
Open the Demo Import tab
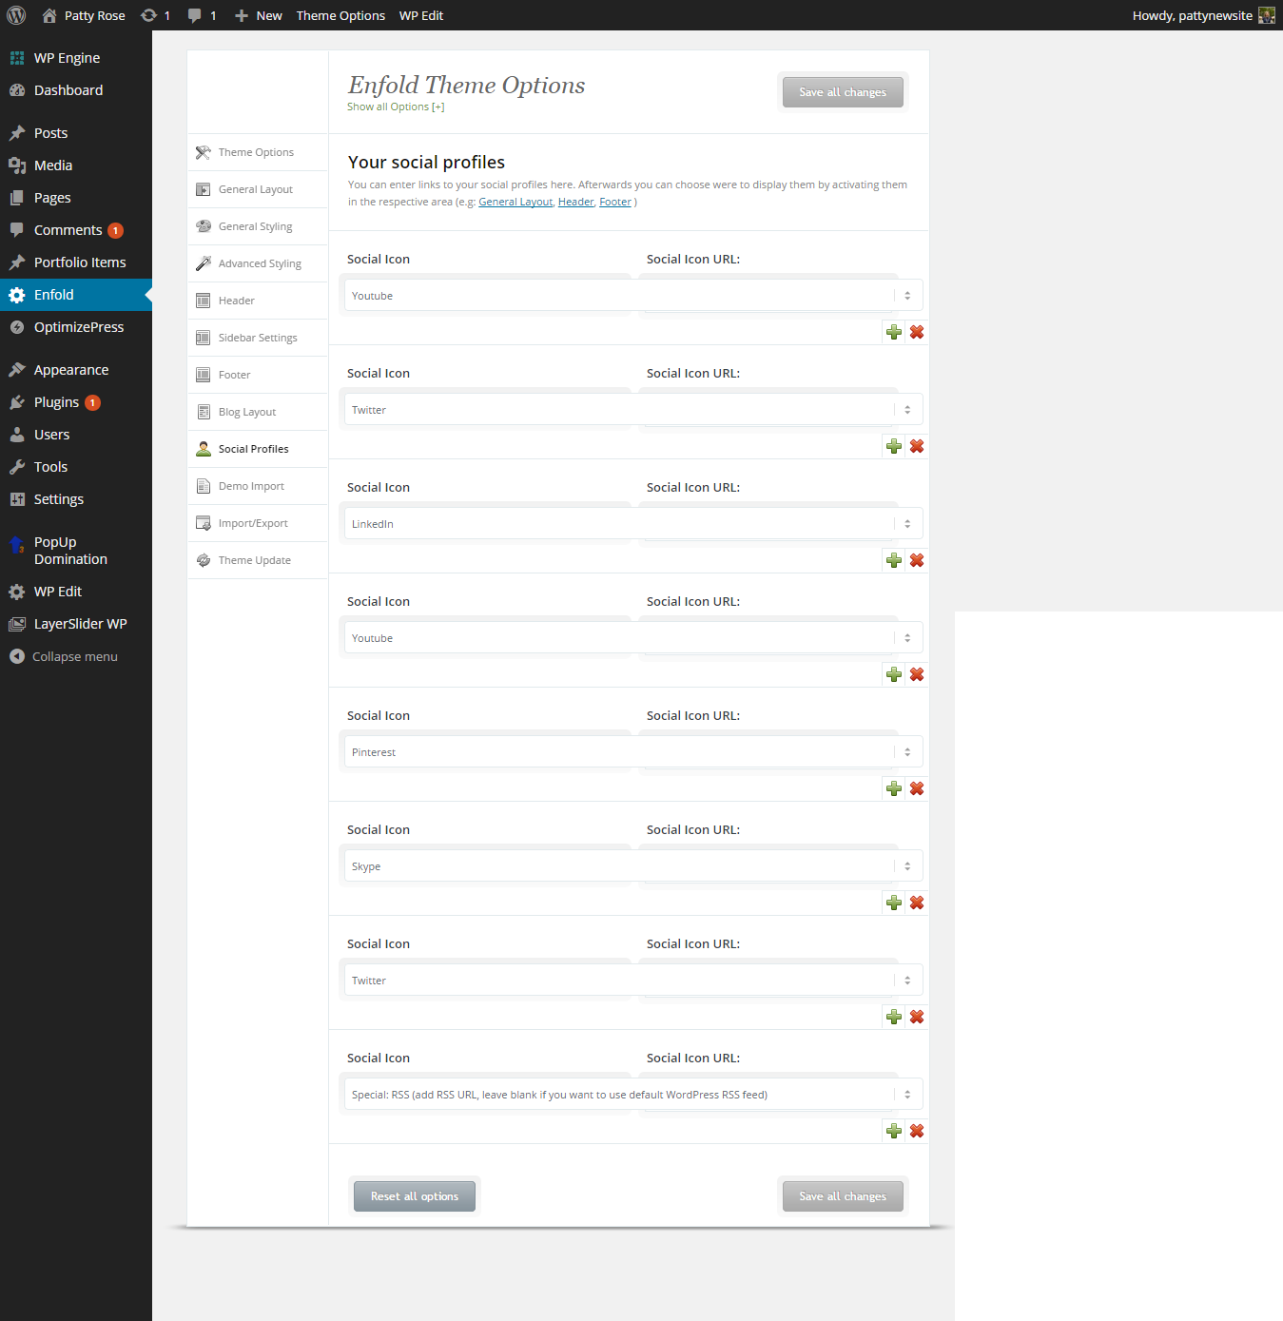pyautogui.click(x=258, y=486)
